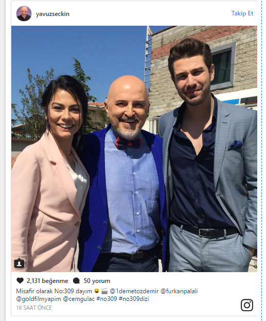Open the yavuzseckin profile avatar
The width and height of the screenshot is (266, 321).
[24, 13]
